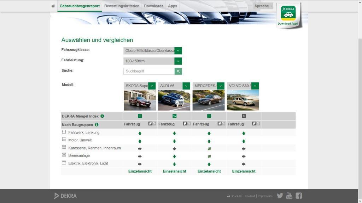Image resolution: width=362 pixels, height=203 pixels.
Task: Go to the home page icon
Action: pos(53,6)
